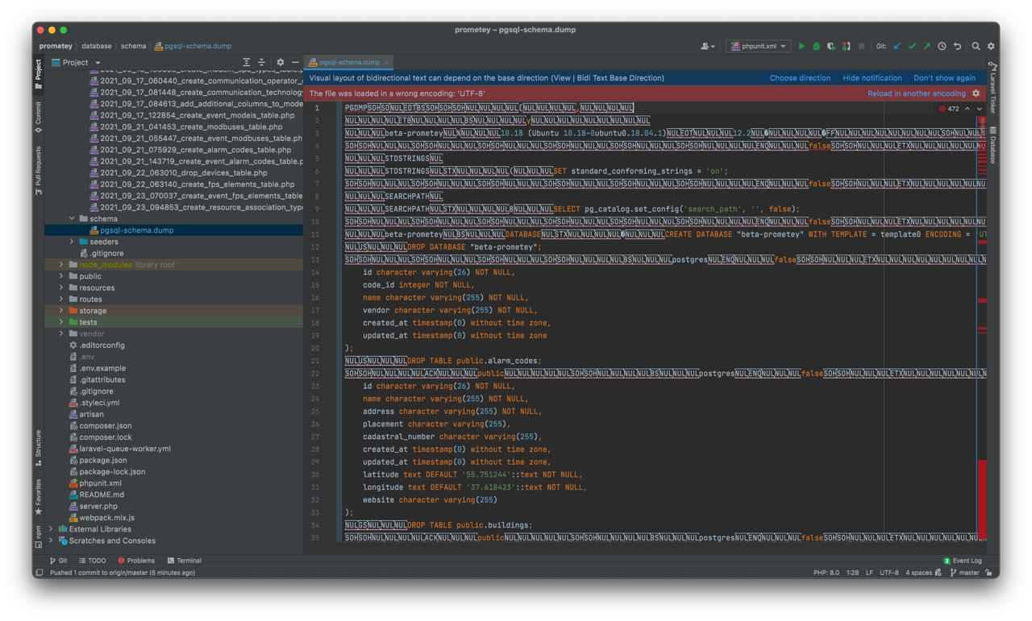Expand the seeders folder
The height and width of the screenshot is (621, 1032).
point(72,242)
